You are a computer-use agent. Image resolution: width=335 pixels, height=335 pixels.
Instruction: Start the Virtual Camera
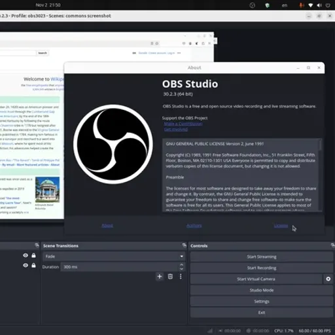coord(256,279)
